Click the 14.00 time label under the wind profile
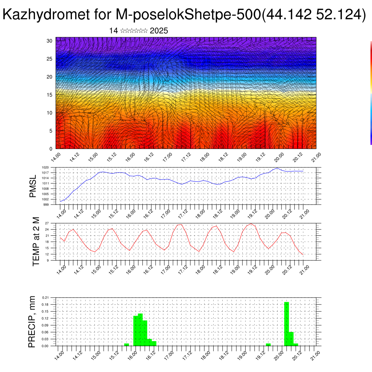This screenshot has height=372, width=372. pos(56,157)
